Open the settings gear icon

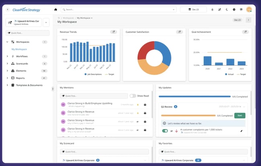coord(234,9)
